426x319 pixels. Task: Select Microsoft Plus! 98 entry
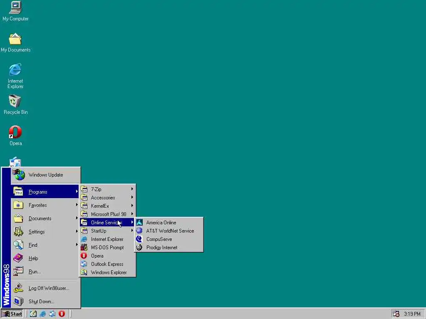(x=108, y=214)
